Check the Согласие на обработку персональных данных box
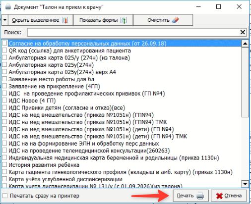251x204 pixels. (x=4, y=43)
